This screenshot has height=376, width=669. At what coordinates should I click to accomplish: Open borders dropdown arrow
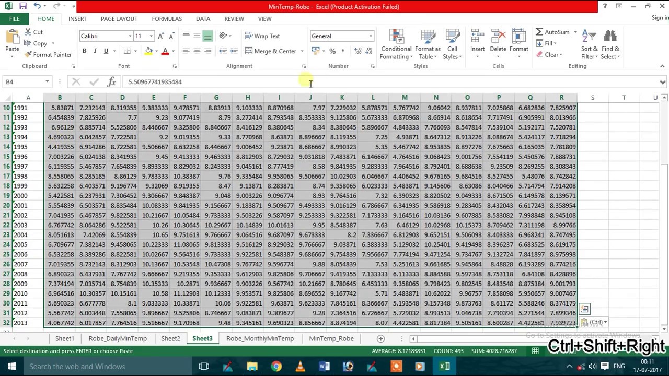[135, 51]
